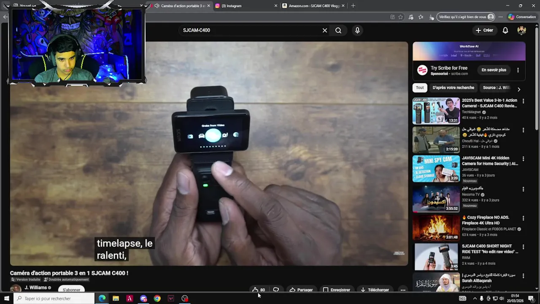Open options for TechMagnet video
540x304 pixels.
point(523,101)
